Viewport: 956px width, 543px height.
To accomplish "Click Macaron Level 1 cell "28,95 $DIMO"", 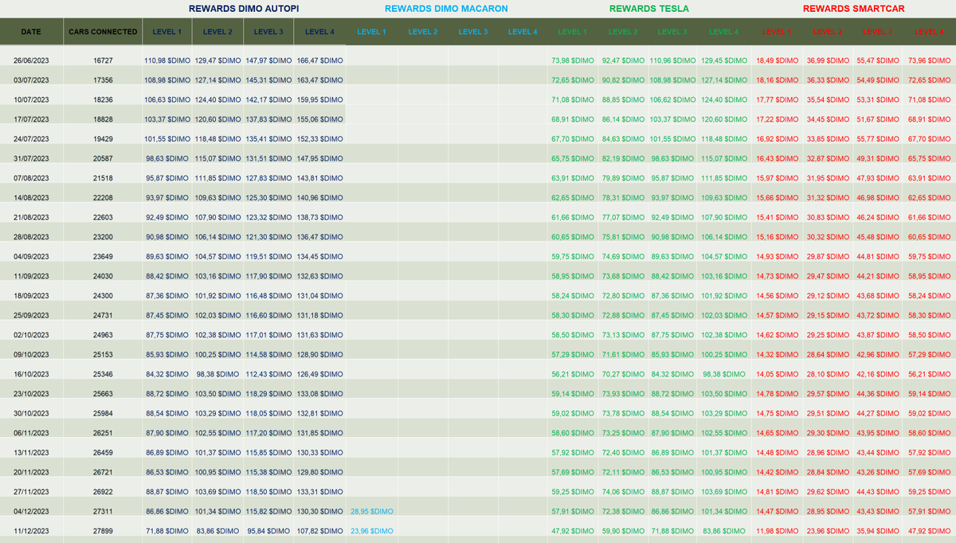I will click(371, 512).
